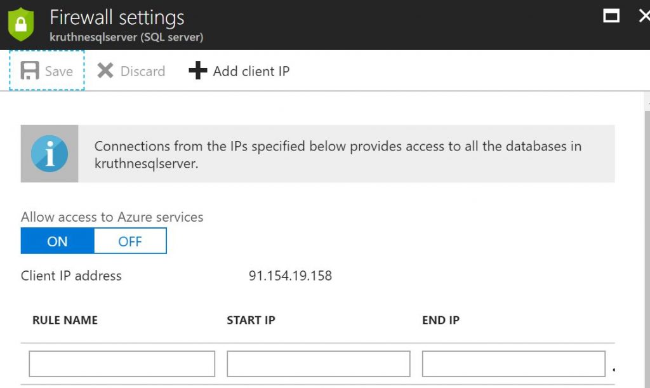Click the maximize blade icon
Viewport: 650px width, 388px height.
tap(611, 16)
